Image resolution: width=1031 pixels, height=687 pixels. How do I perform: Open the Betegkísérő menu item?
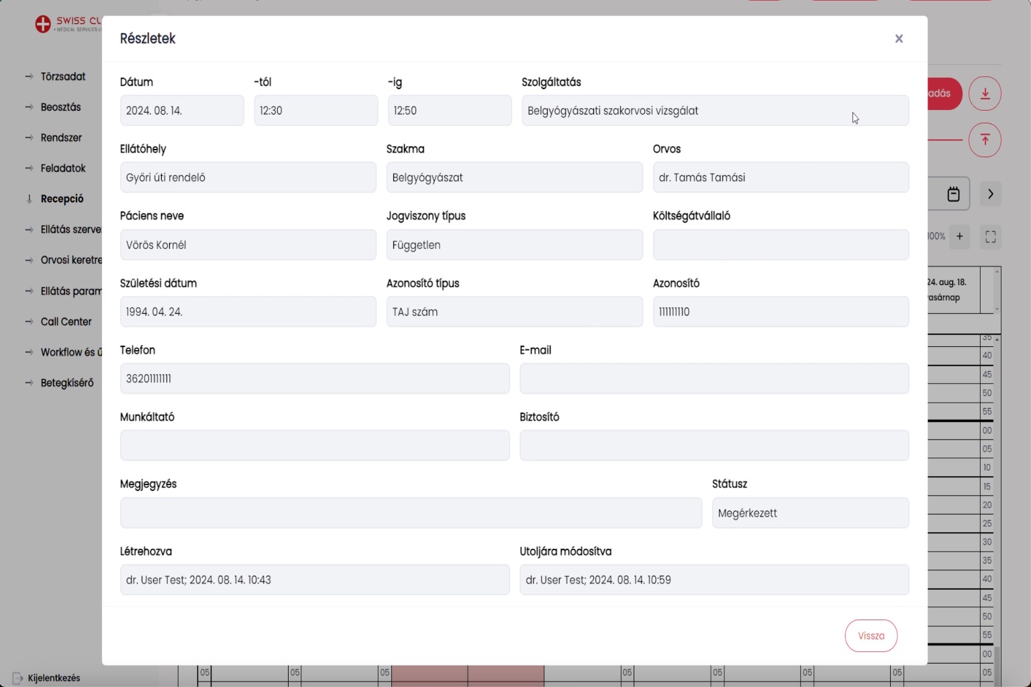click(x=66, y=383)
